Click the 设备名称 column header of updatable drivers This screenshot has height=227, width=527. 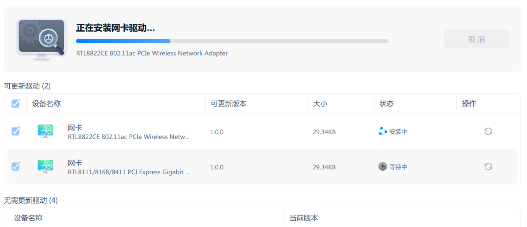click(x=46, y=104)
